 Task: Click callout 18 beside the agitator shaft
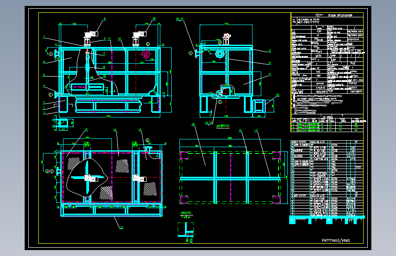(x=104, y=67)
